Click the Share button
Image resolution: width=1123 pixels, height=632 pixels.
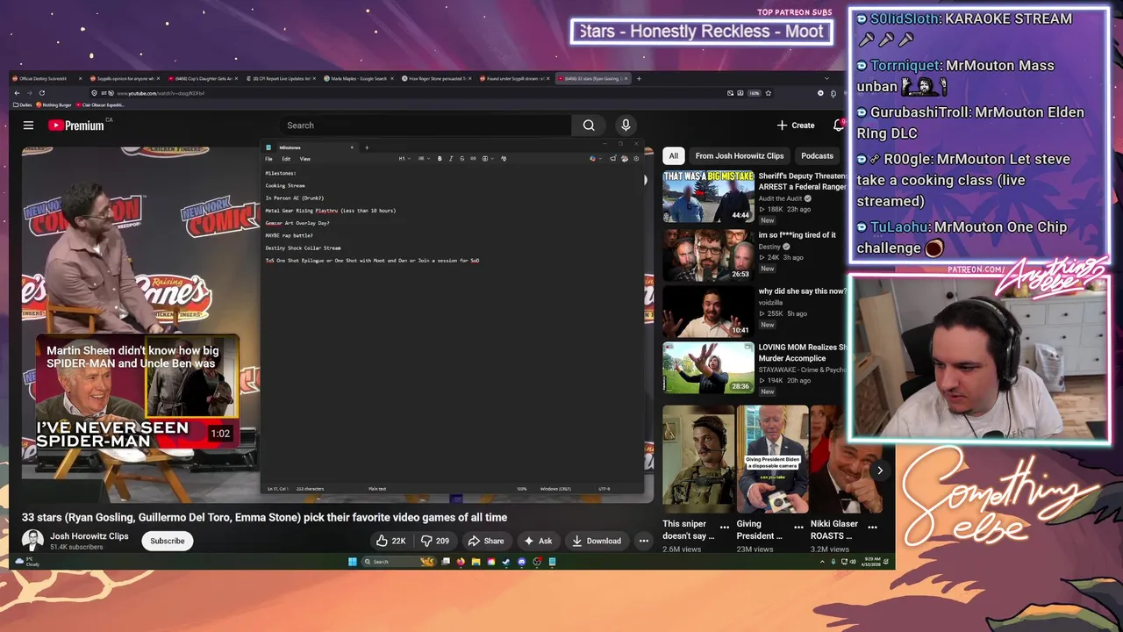(486, 541)
